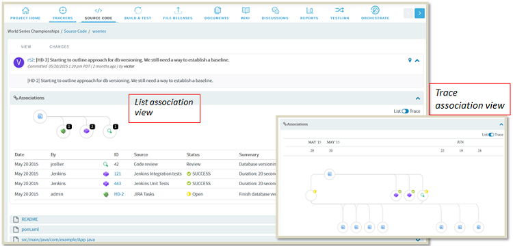Click code review icon in jcollier row
This screenshot has height=246, width=513.
click(105, 164)
